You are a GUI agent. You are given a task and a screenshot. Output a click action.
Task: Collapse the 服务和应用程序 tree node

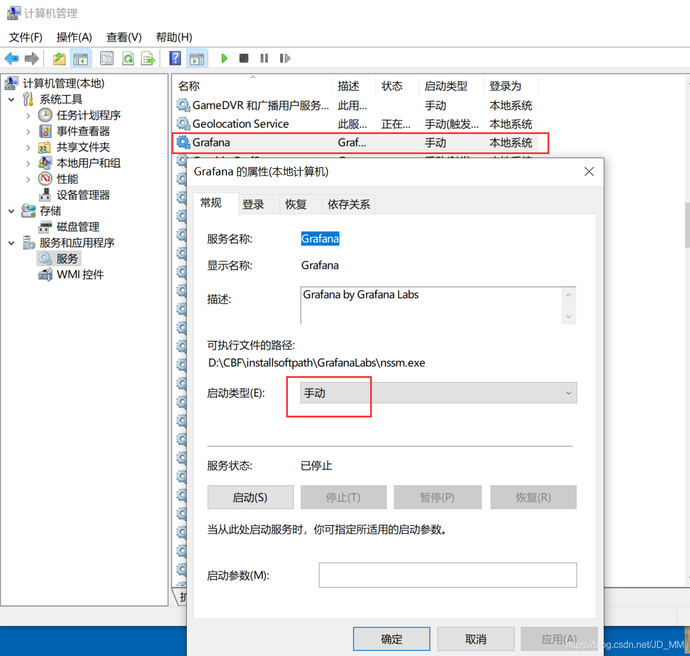pos(11,243)
